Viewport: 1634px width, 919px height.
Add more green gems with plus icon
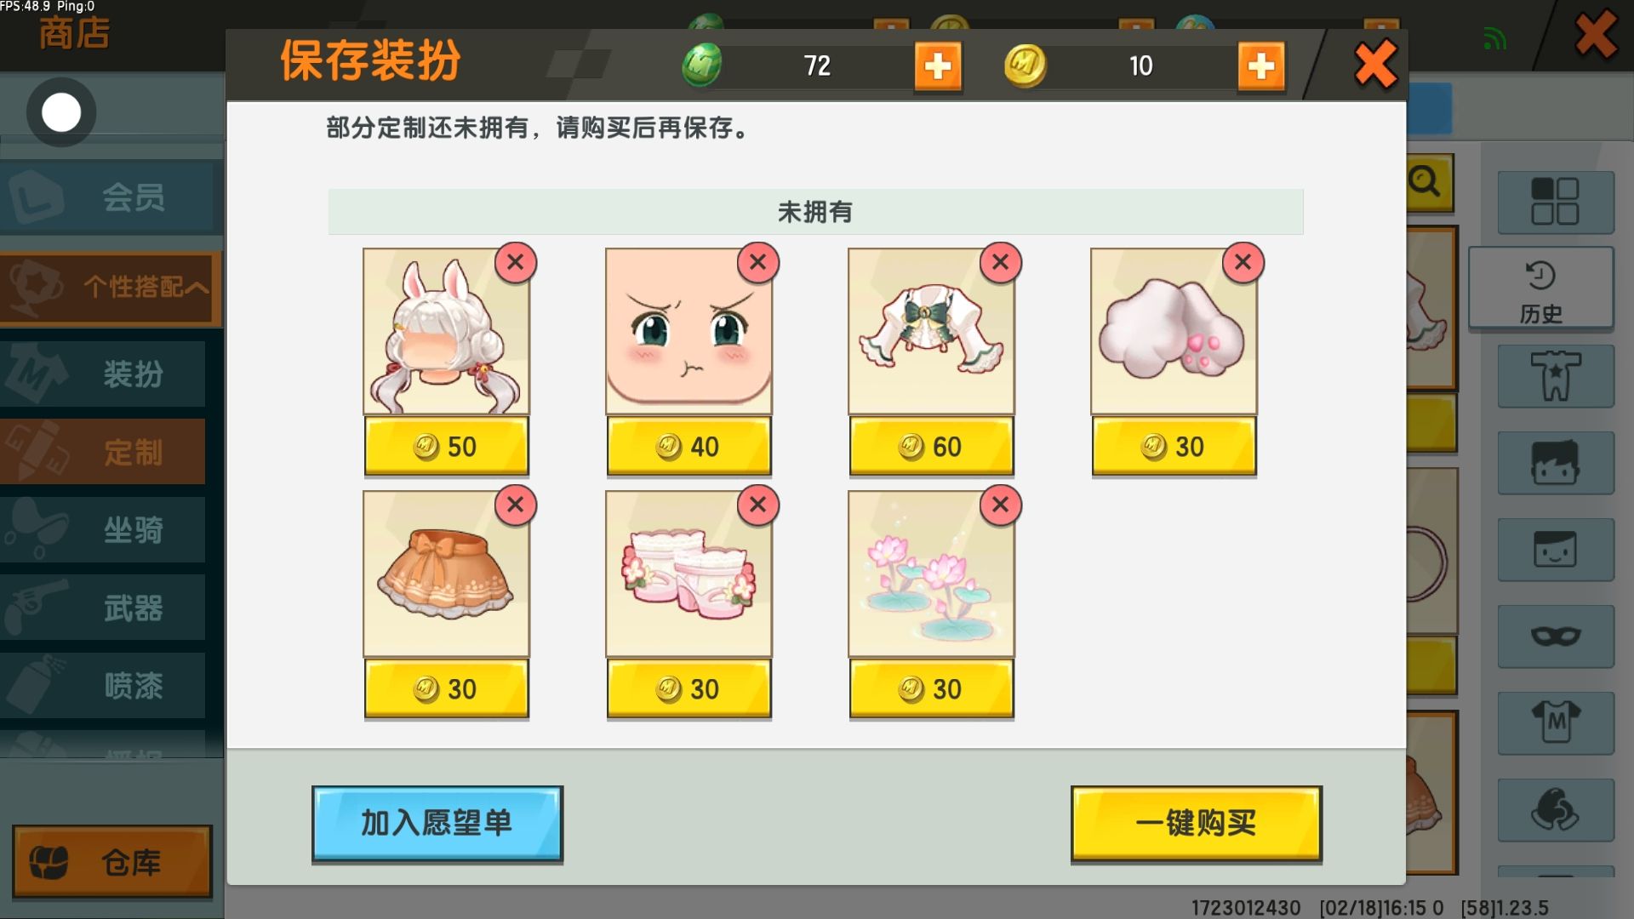[x=938, y=66]
